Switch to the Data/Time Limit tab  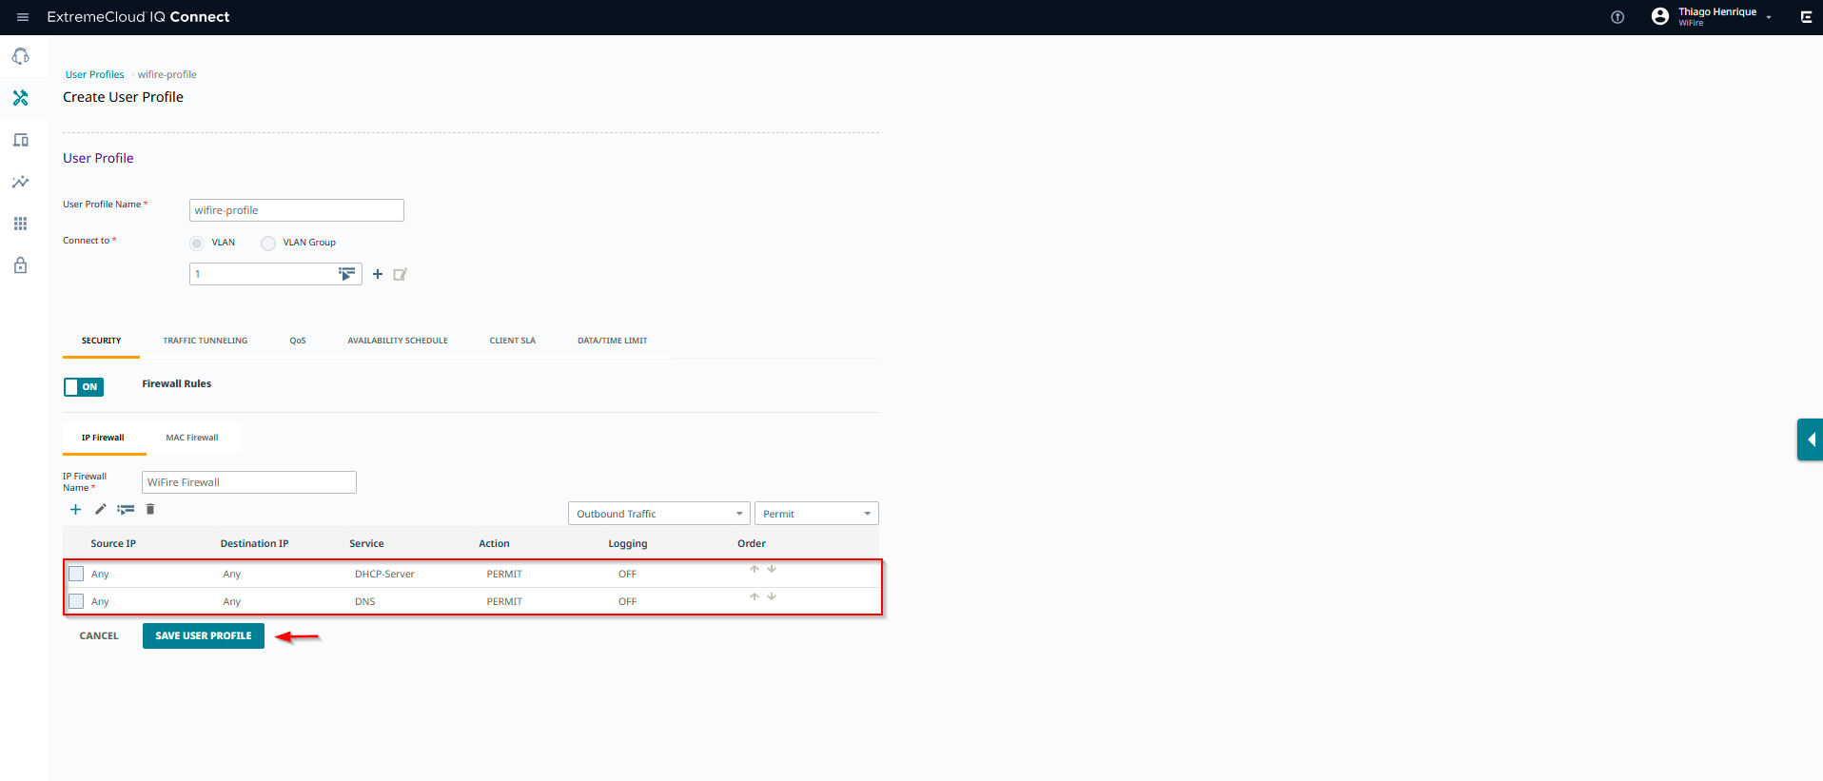click(613, 341)
